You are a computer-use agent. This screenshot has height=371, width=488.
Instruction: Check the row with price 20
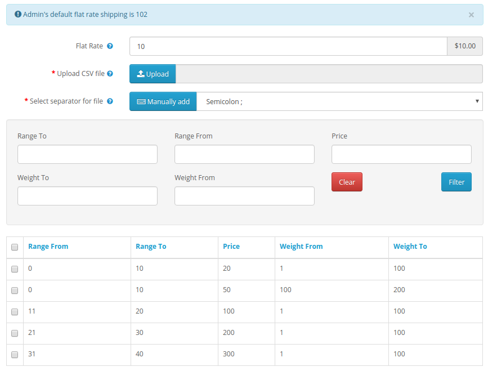(15, 269)
